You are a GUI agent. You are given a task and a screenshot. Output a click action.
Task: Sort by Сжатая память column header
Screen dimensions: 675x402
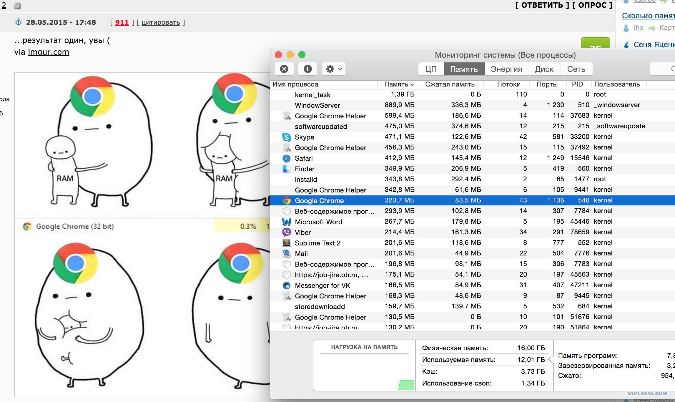point(450,84)
